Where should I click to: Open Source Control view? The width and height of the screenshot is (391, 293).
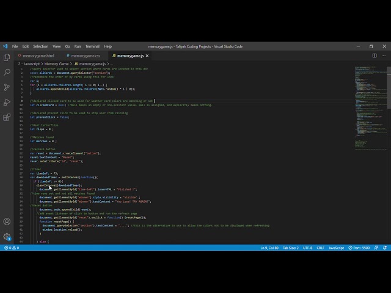[x=7, y=87]
